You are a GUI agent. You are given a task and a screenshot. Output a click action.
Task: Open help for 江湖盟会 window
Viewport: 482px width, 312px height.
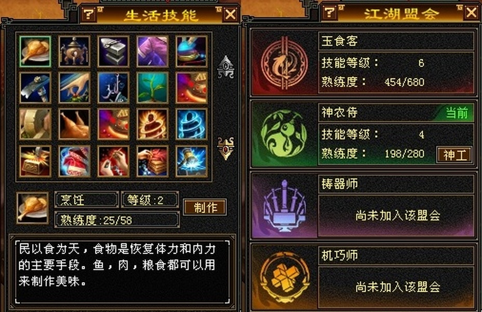click(x=329, y=12)
